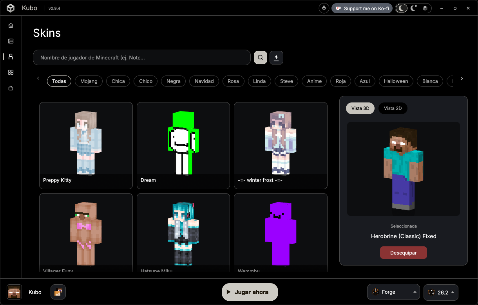Switch preview to Vista 3D
The height and width of the screenshot is (305, 478).
pyautogui.click(x=360, y=108)
